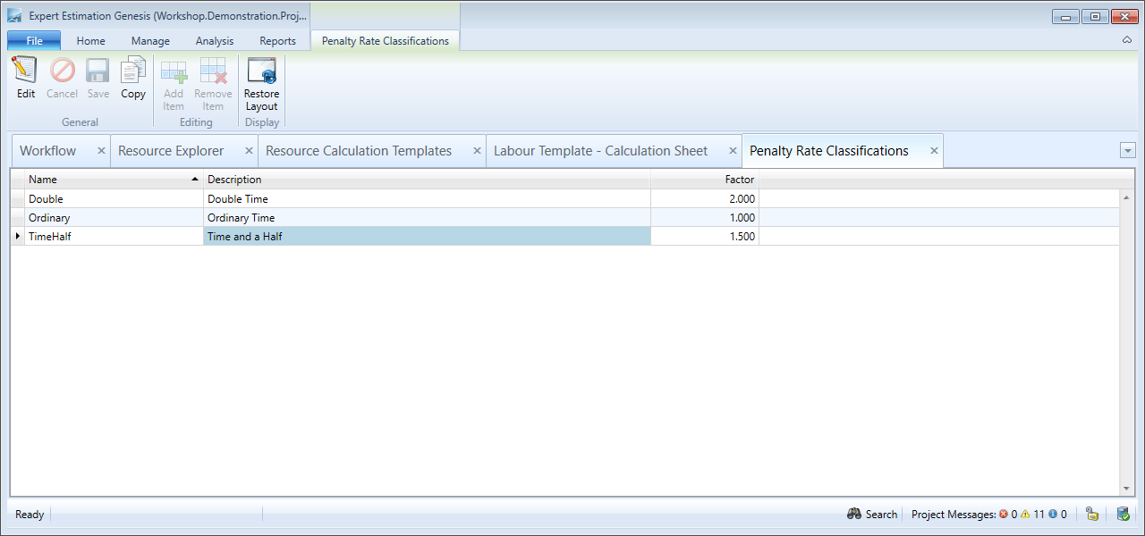Click the Copy icon in General group

[x=133, y=71]
